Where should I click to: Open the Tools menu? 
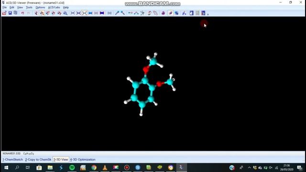[x=29, y=8]
